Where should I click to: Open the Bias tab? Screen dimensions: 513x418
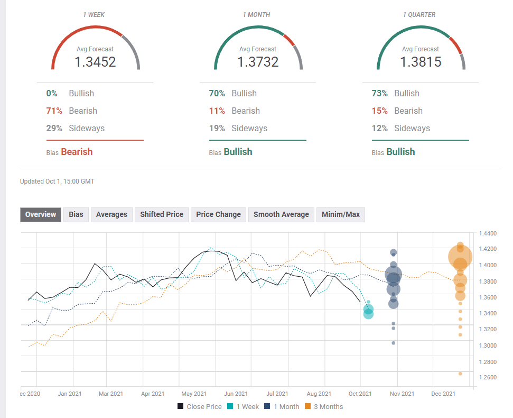click(76, 214)
